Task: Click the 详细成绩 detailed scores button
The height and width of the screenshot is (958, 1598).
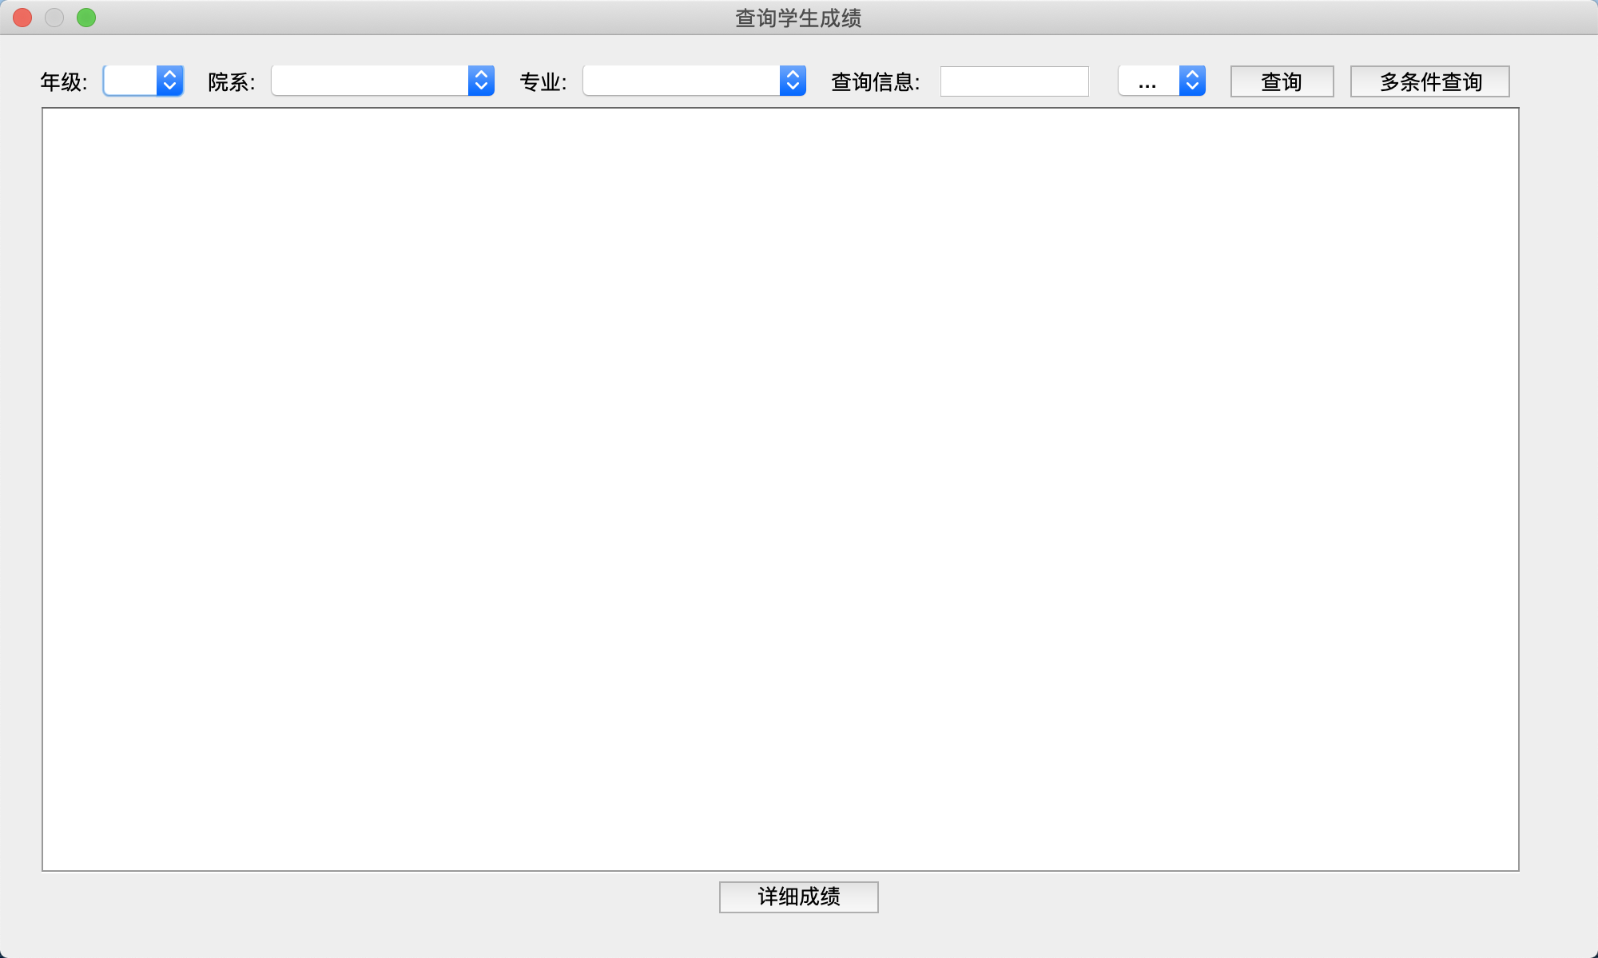Action: (x=798, y=897)
